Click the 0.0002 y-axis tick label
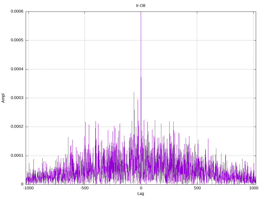Screen dimensions: 263x197 17,126
